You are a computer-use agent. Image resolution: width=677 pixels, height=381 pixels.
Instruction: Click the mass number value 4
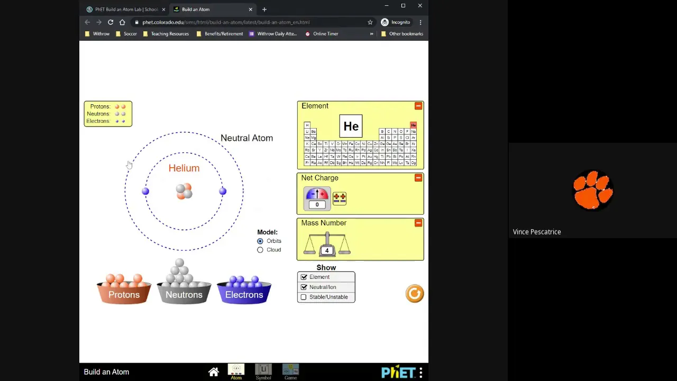327,251
